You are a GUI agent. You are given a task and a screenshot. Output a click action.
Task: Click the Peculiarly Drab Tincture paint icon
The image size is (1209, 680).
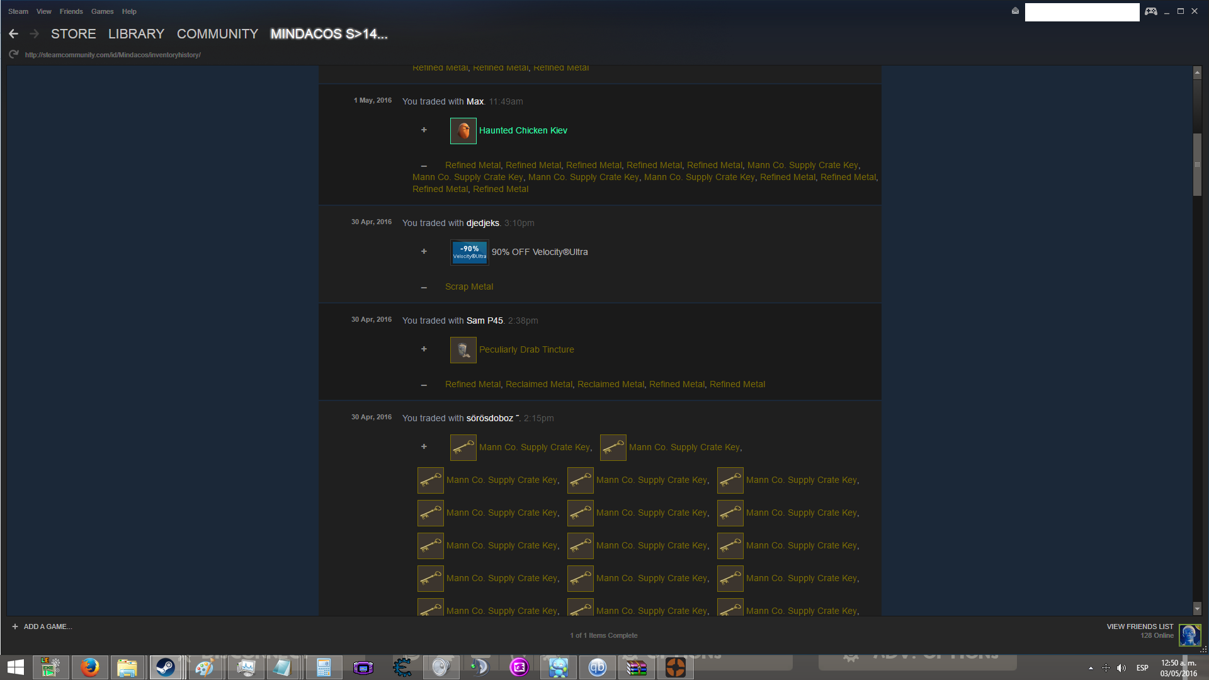tap(463, 350)
